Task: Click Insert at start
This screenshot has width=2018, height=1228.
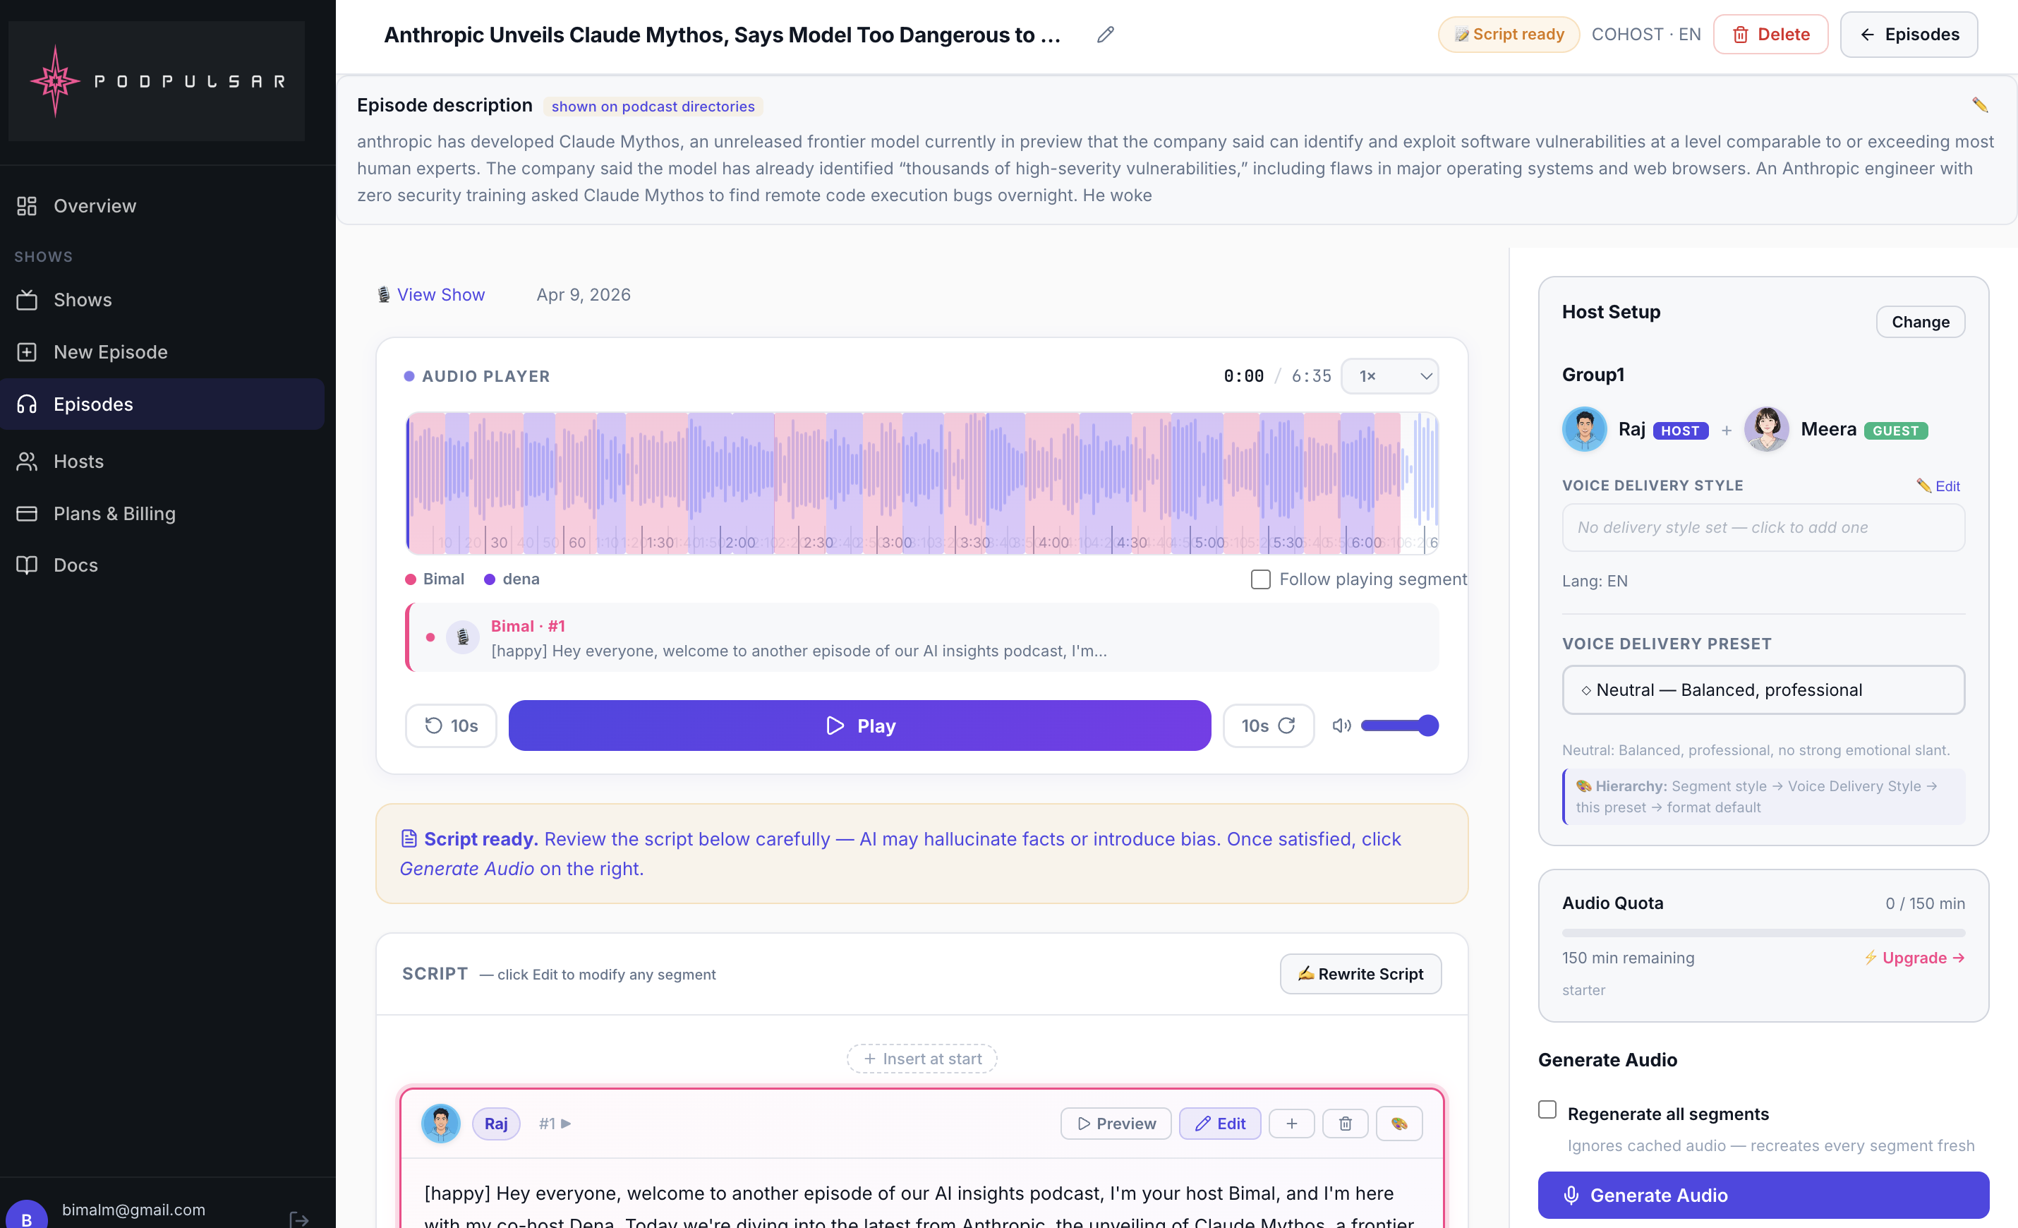Action: tap(922, 1059)
